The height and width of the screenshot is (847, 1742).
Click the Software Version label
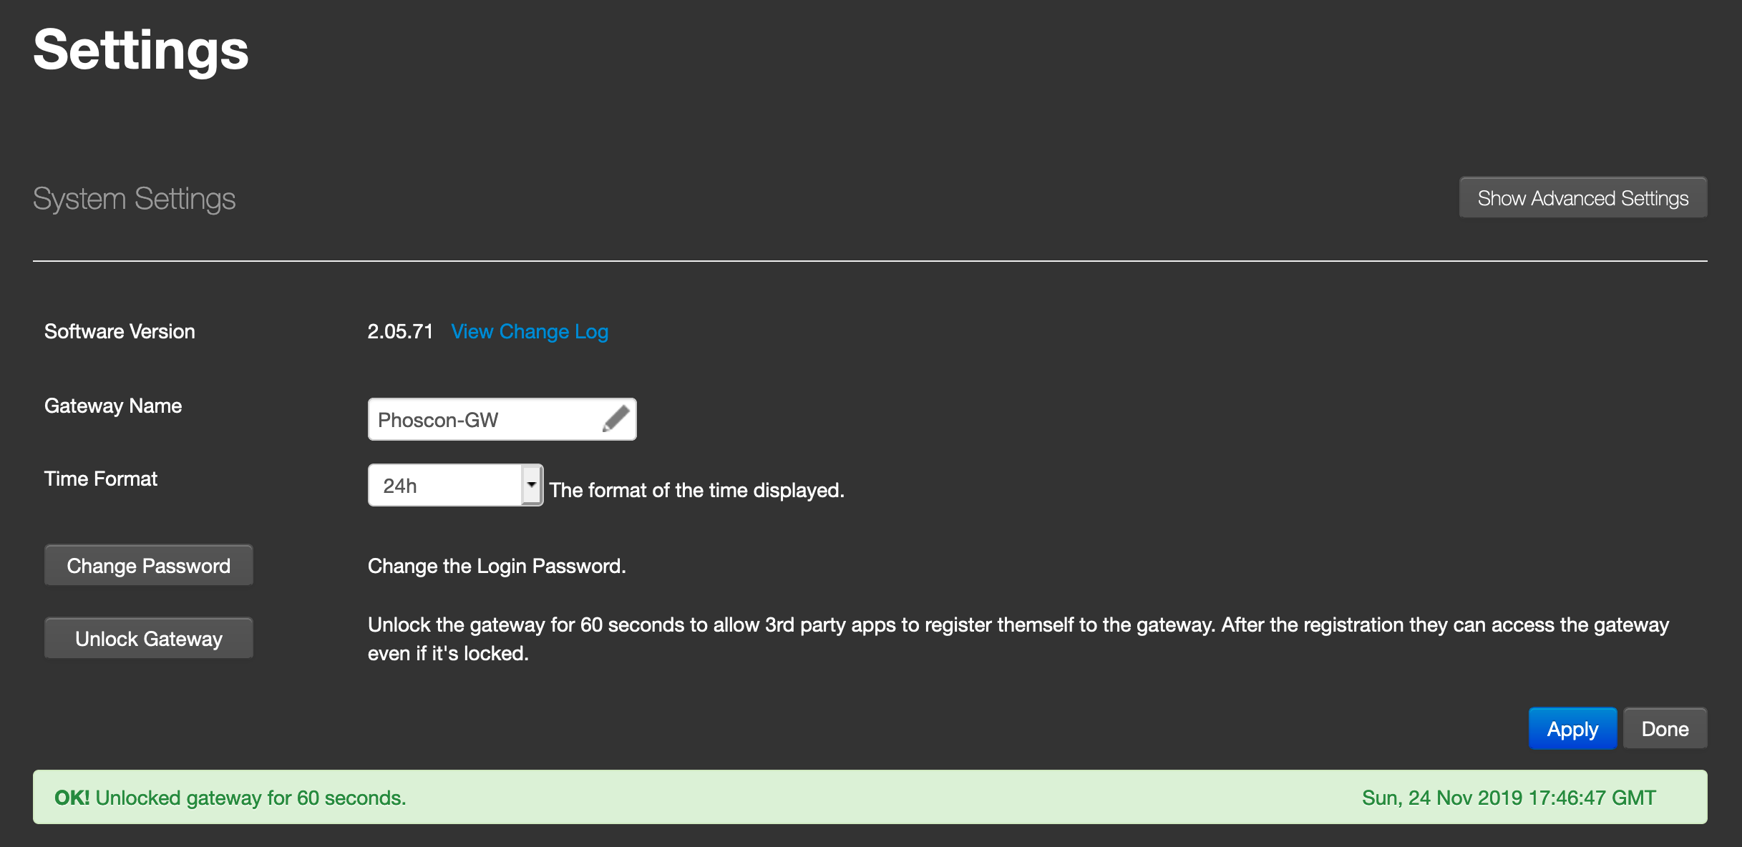tap(120, 331)
